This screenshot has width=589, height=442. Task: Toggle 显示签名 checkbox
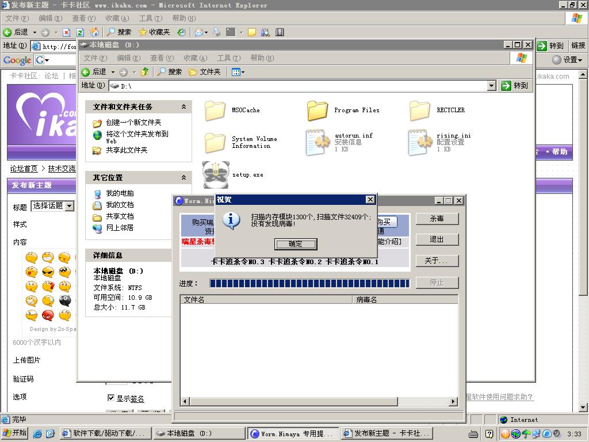pos(111,398)
